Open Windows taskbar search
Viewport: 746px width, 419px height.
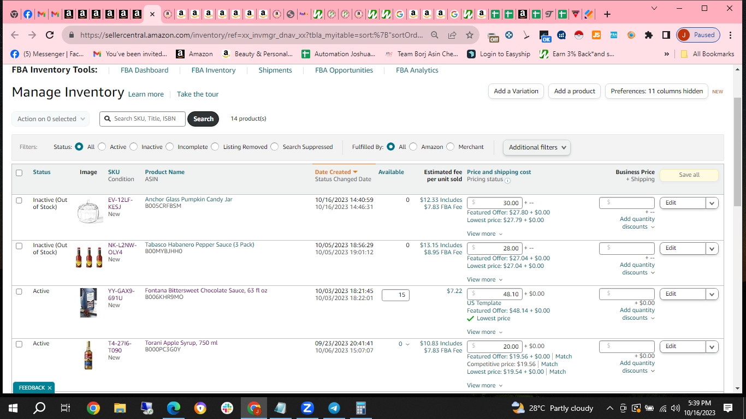click(x=39, y=408)
